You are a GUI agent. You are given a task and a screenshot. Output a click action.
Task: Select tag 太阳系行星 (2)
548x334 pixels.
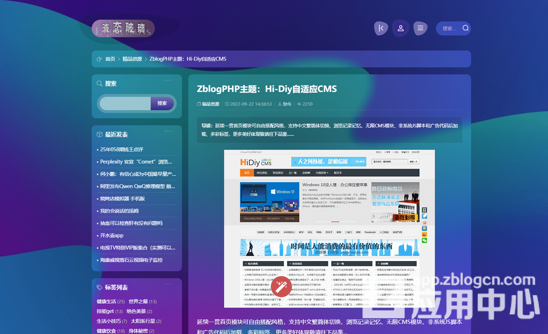point(146,321)
